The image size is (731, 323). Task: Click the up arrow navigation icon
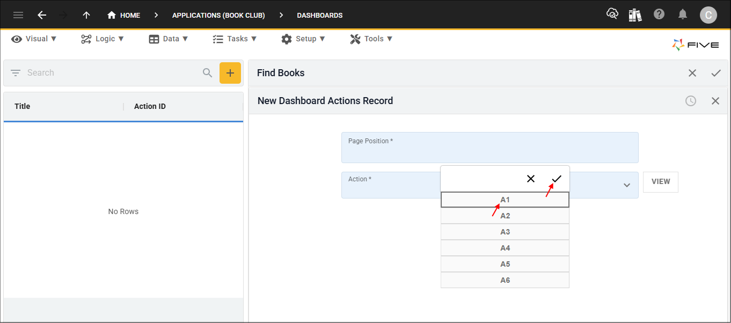(86, 15)
